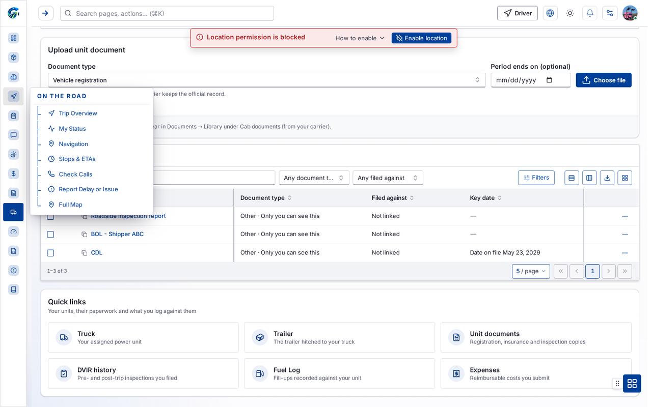
Task: Click the row density icon beside Filters
Action: (572, 178)
